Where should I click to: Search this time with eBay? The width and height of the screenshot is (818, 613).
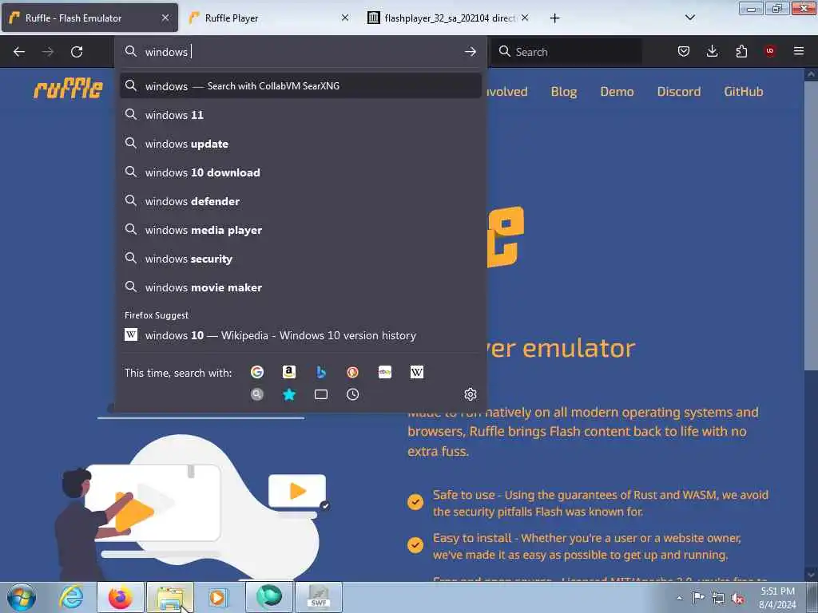[x=385, y=372]
